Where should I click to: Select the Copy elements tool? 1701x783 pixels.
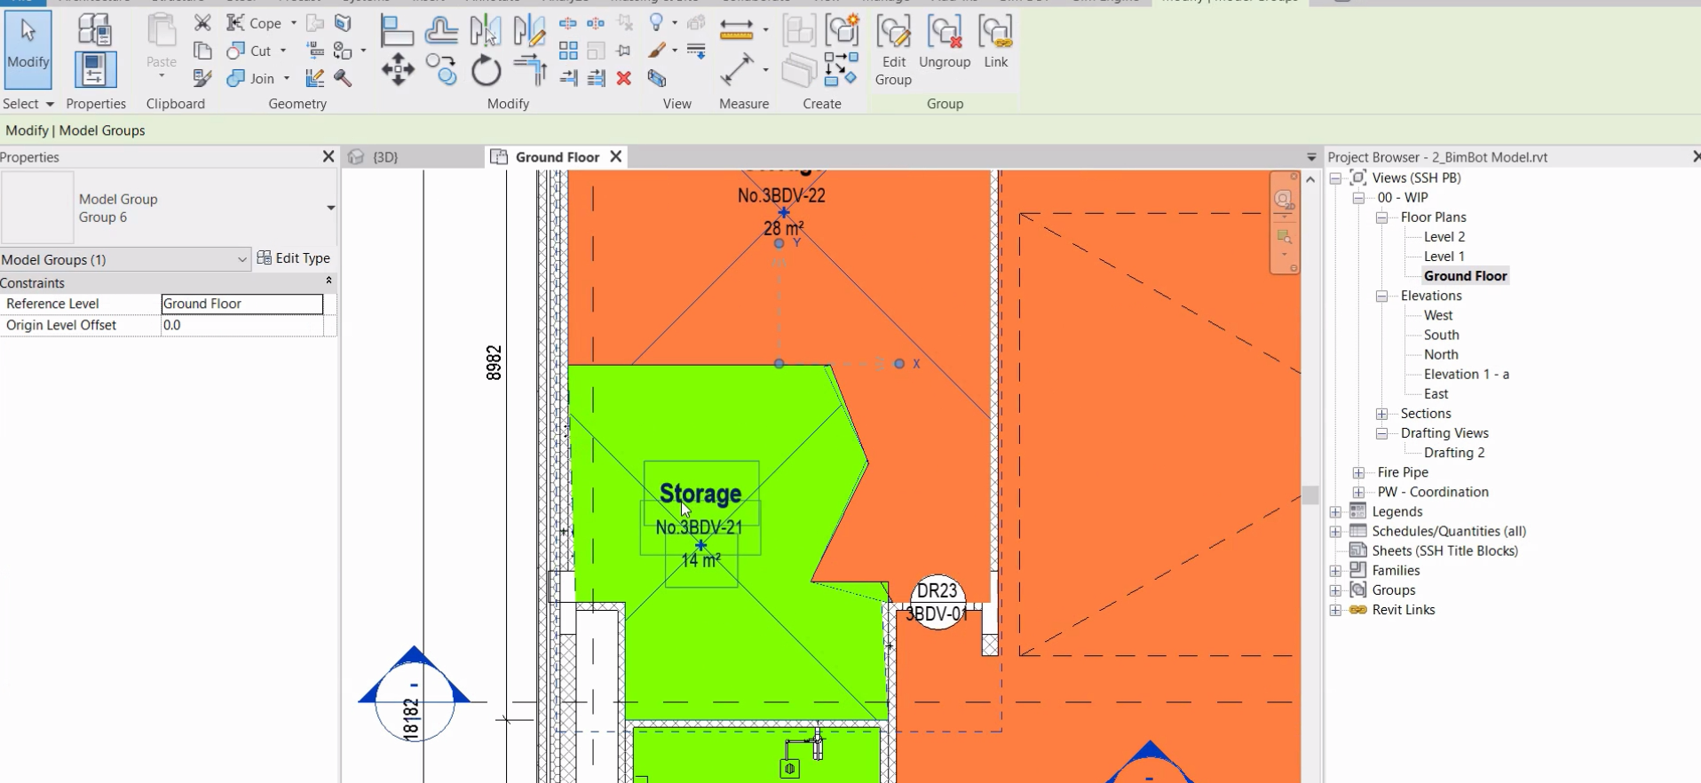(x=441, y=70)
